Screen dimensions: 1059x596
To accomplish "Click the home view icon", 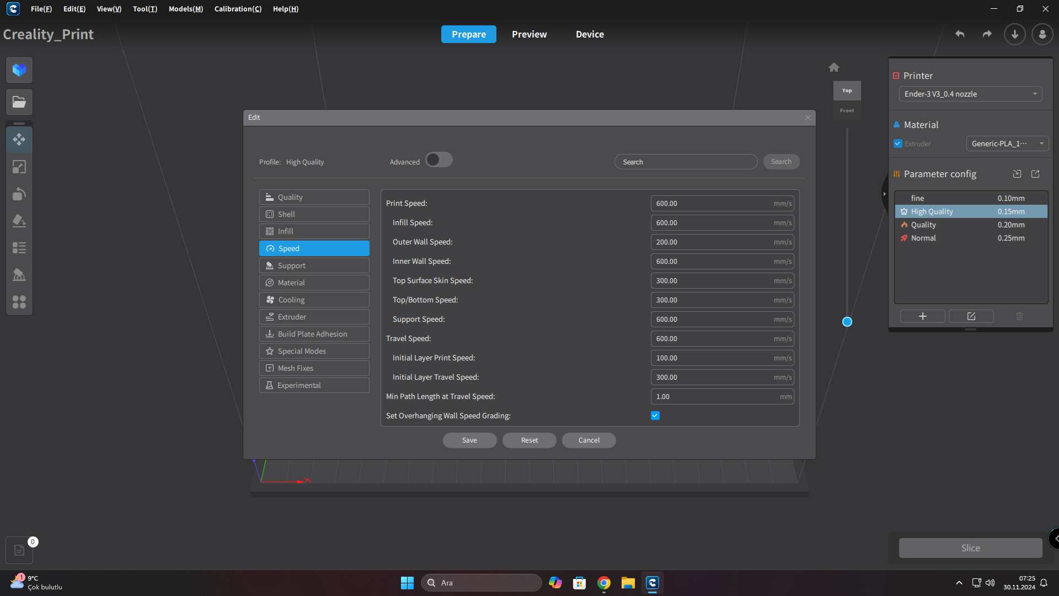I will coord(834,67).
